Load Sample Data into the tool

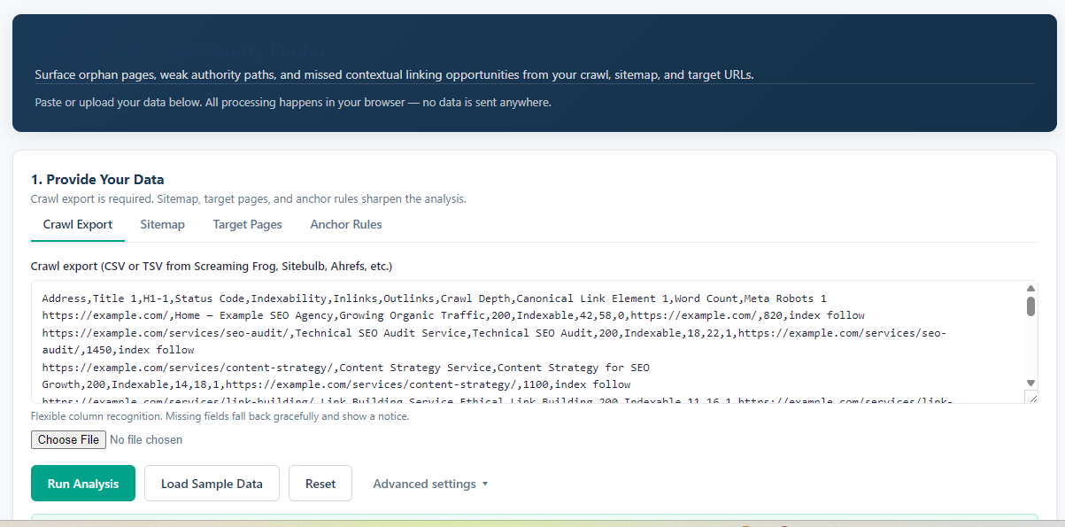point(212,484)
